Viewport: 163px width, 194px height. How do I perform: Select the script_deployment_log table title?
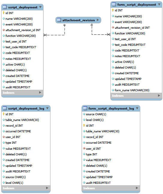(x=26, y=108)
